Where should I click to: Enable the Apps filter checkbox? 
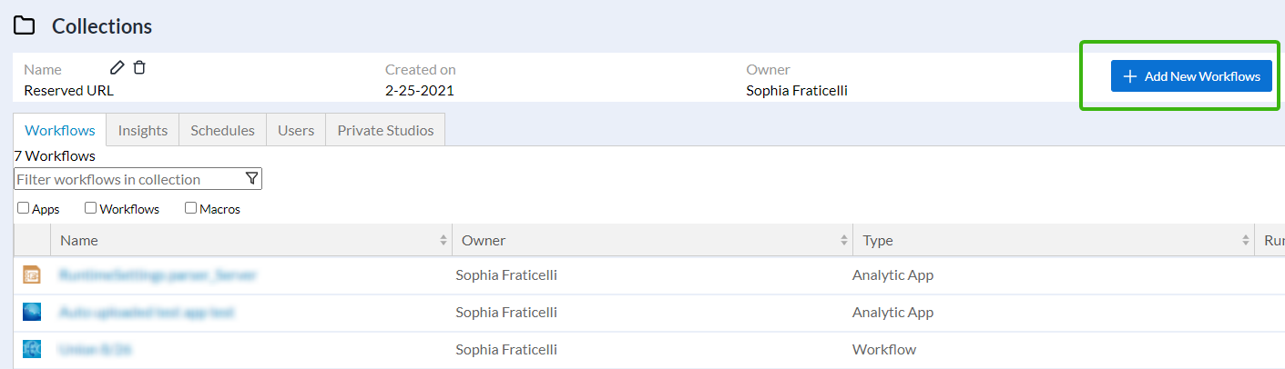tap(23, 208)
